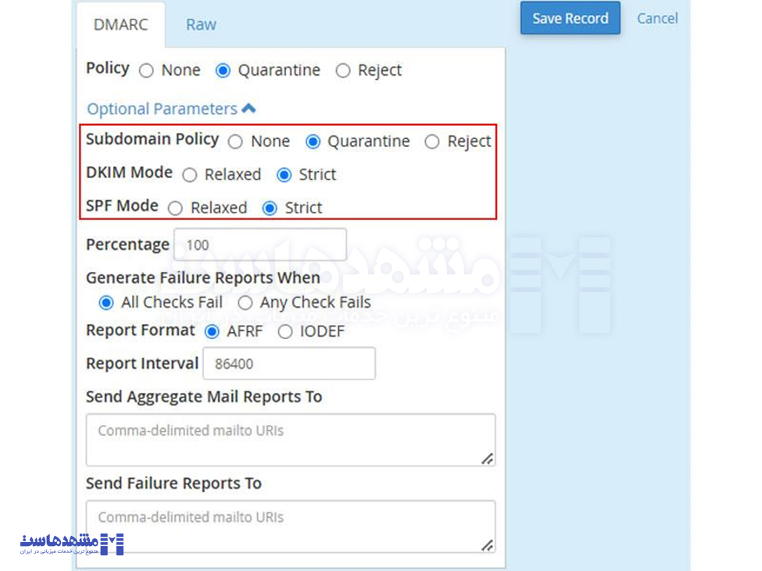Focus the Report Interval field

[x=288, y=364]
